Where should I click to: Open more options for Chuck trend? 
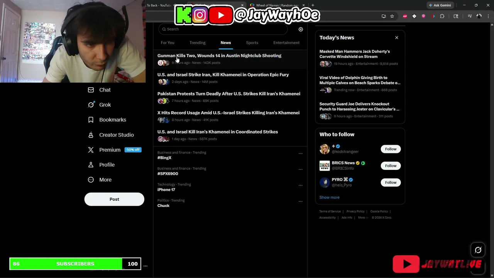pyautogui.click(x=300, y=201)
